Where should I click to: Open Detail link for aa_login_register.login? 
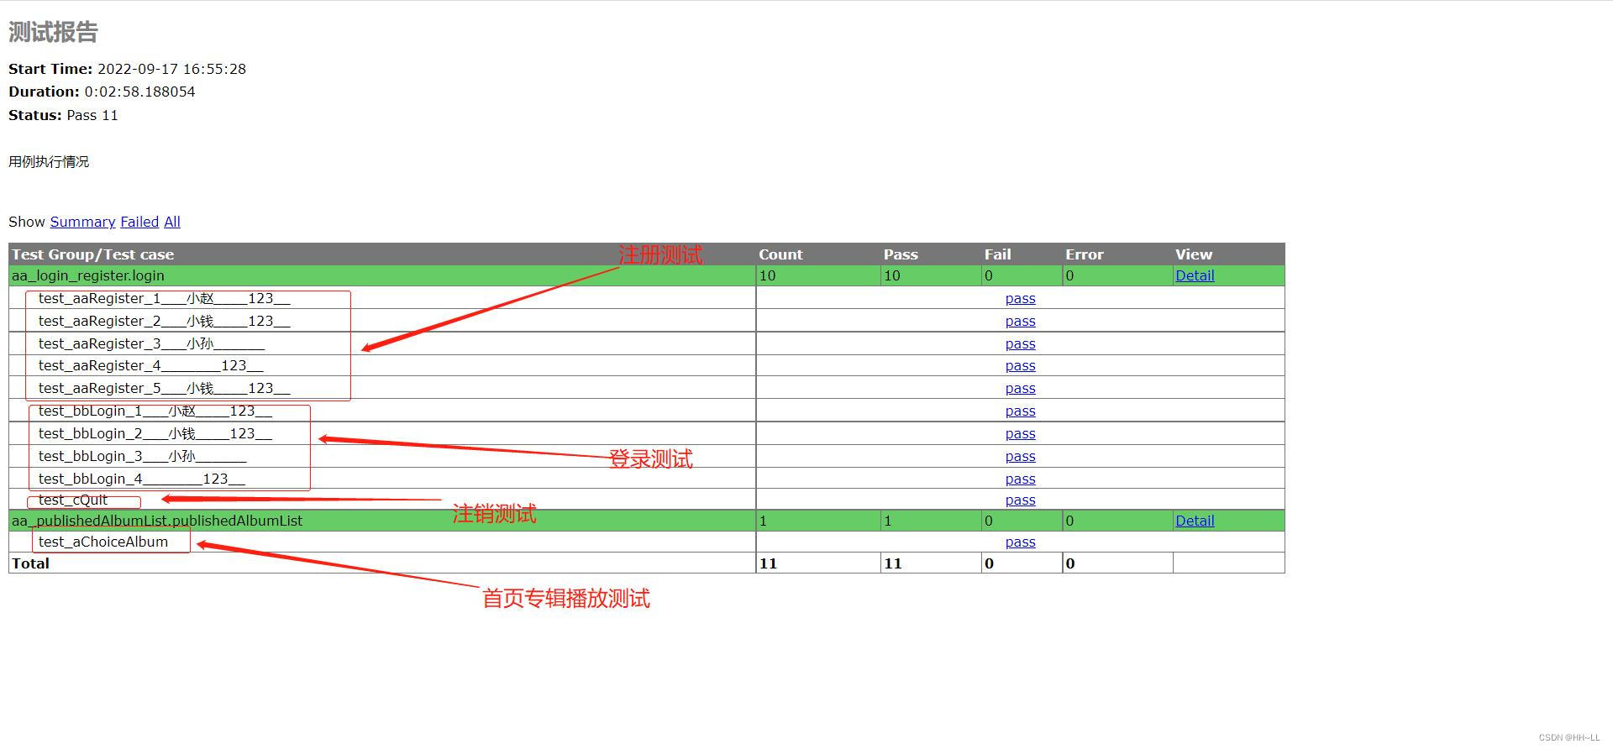pyautogui.click(x=1195, y=275)
